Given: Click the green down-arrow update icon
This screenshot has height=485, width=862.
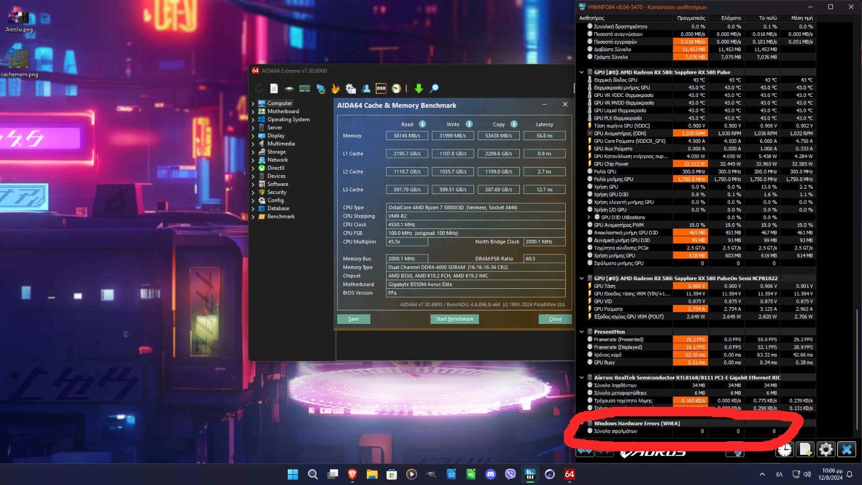Looking at the screenshot, I should pyautogui.click(x=419, y=88).
